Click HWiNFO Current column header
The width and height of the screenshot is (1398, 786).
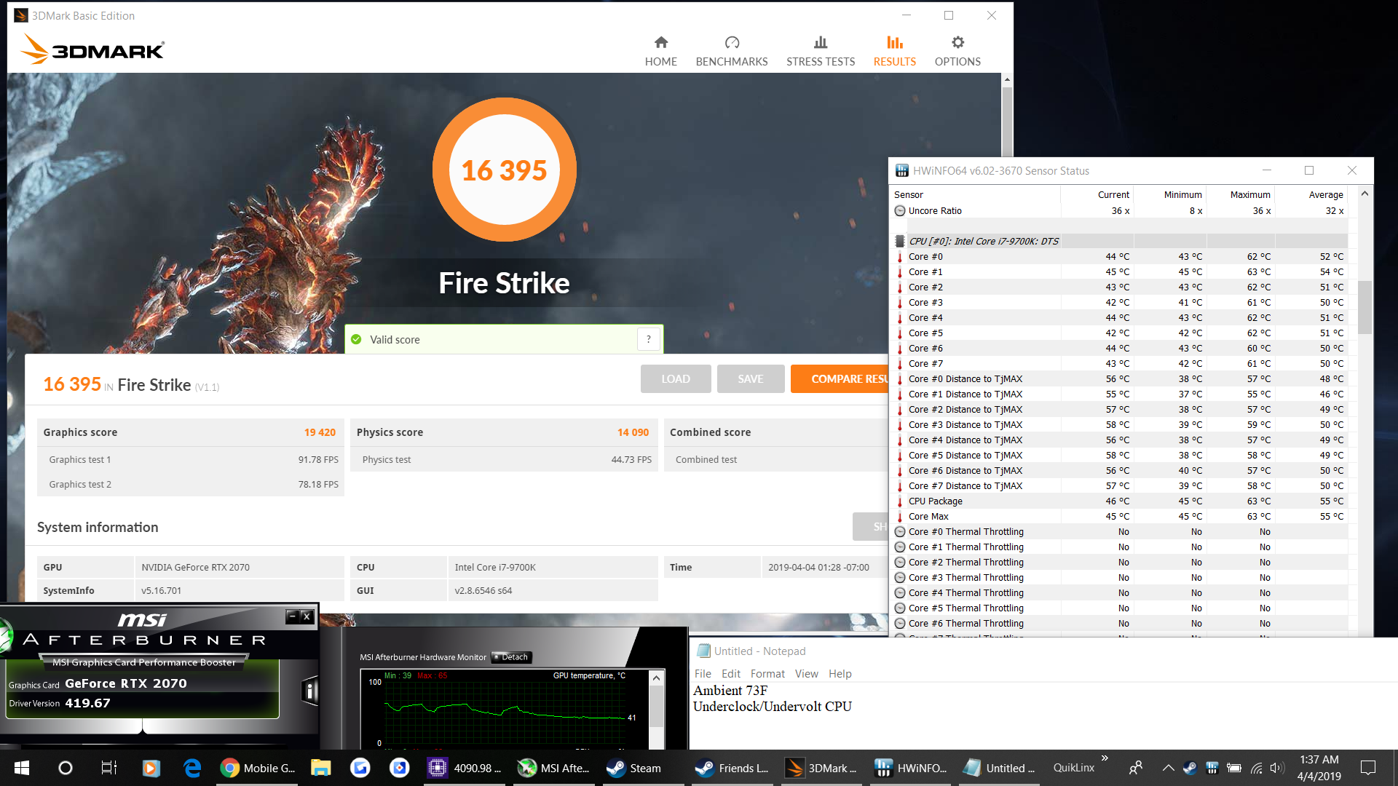pos(1097,194)
